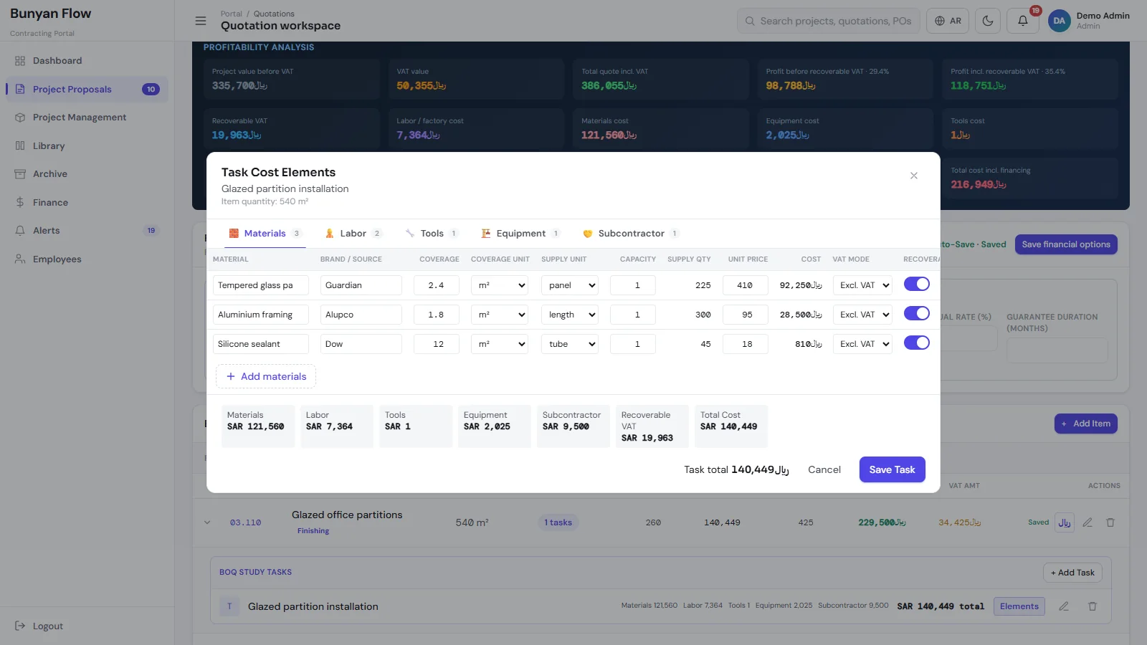
Task: Open supply unit 'tube' dropdown
Action: (x=570, y=344)
